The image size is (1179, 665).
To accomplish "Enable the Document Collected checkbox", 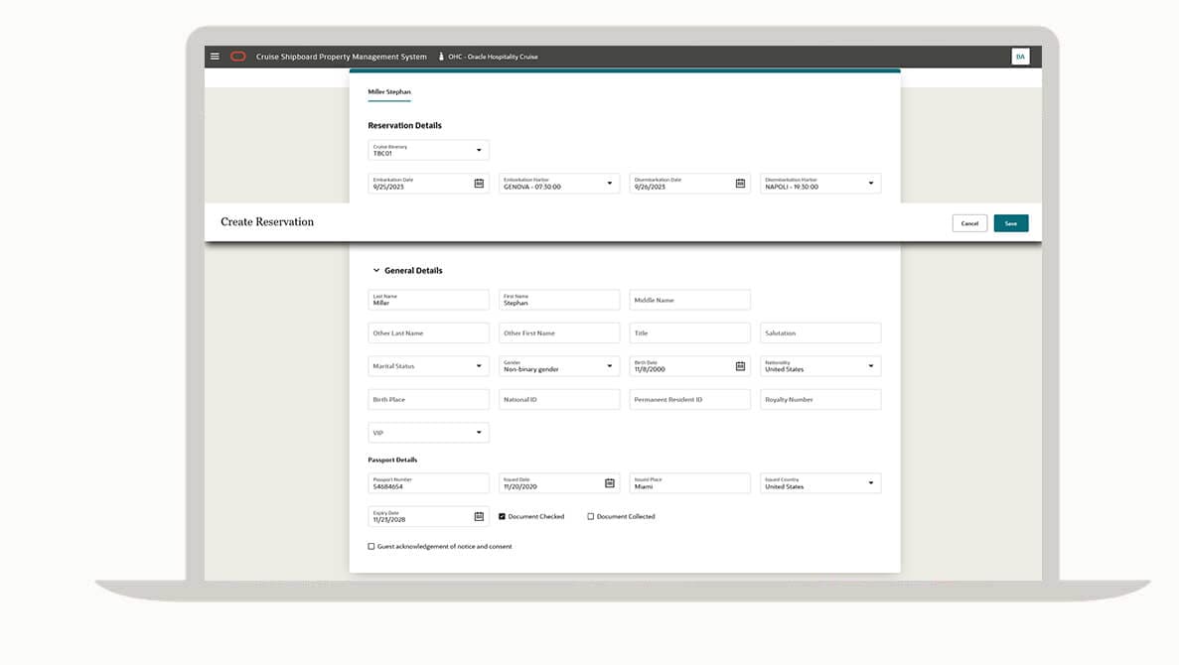I will (x=591, y=516).
